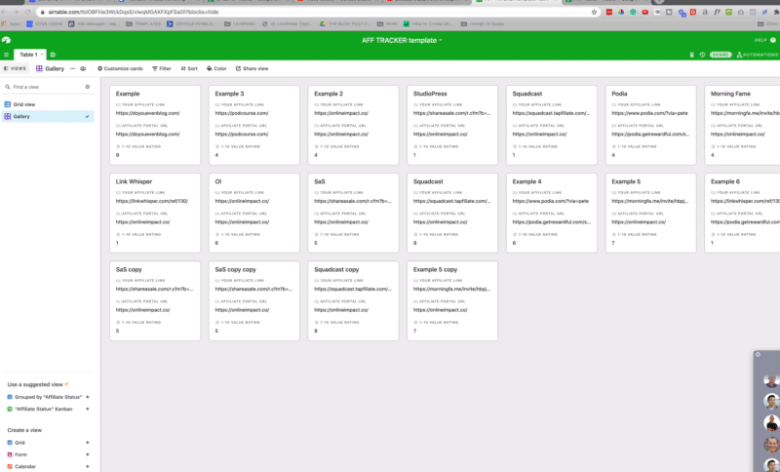780x472 pixels.
Task: Open the Morning Fame card
Action: point(742,125)
